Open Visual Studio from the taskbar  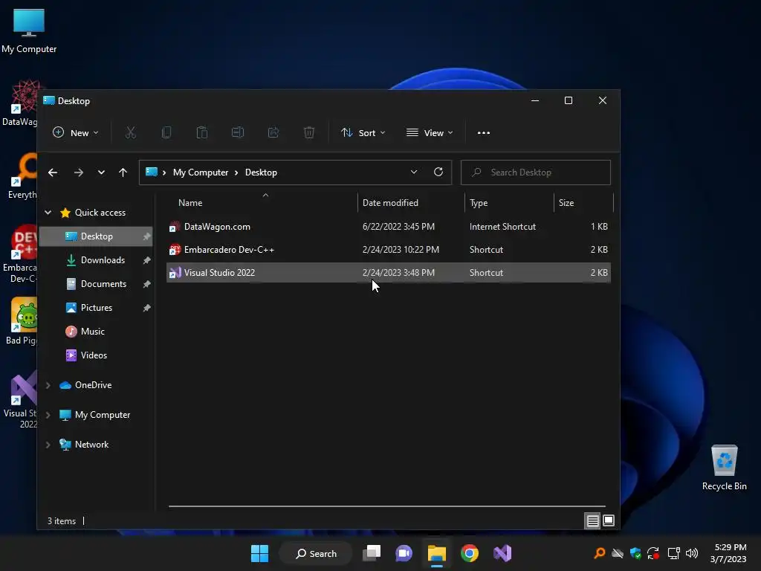coord(502,553)
